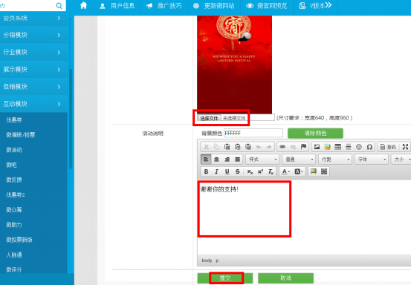The width and height of the screenshot is (411, 285).
Task: Click the green 提交 submit button
Action: [225, 278]
